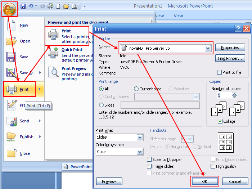Expand the Send submenu arrow
The height and width of the screenshot is (189, 252).
(40, 121)
